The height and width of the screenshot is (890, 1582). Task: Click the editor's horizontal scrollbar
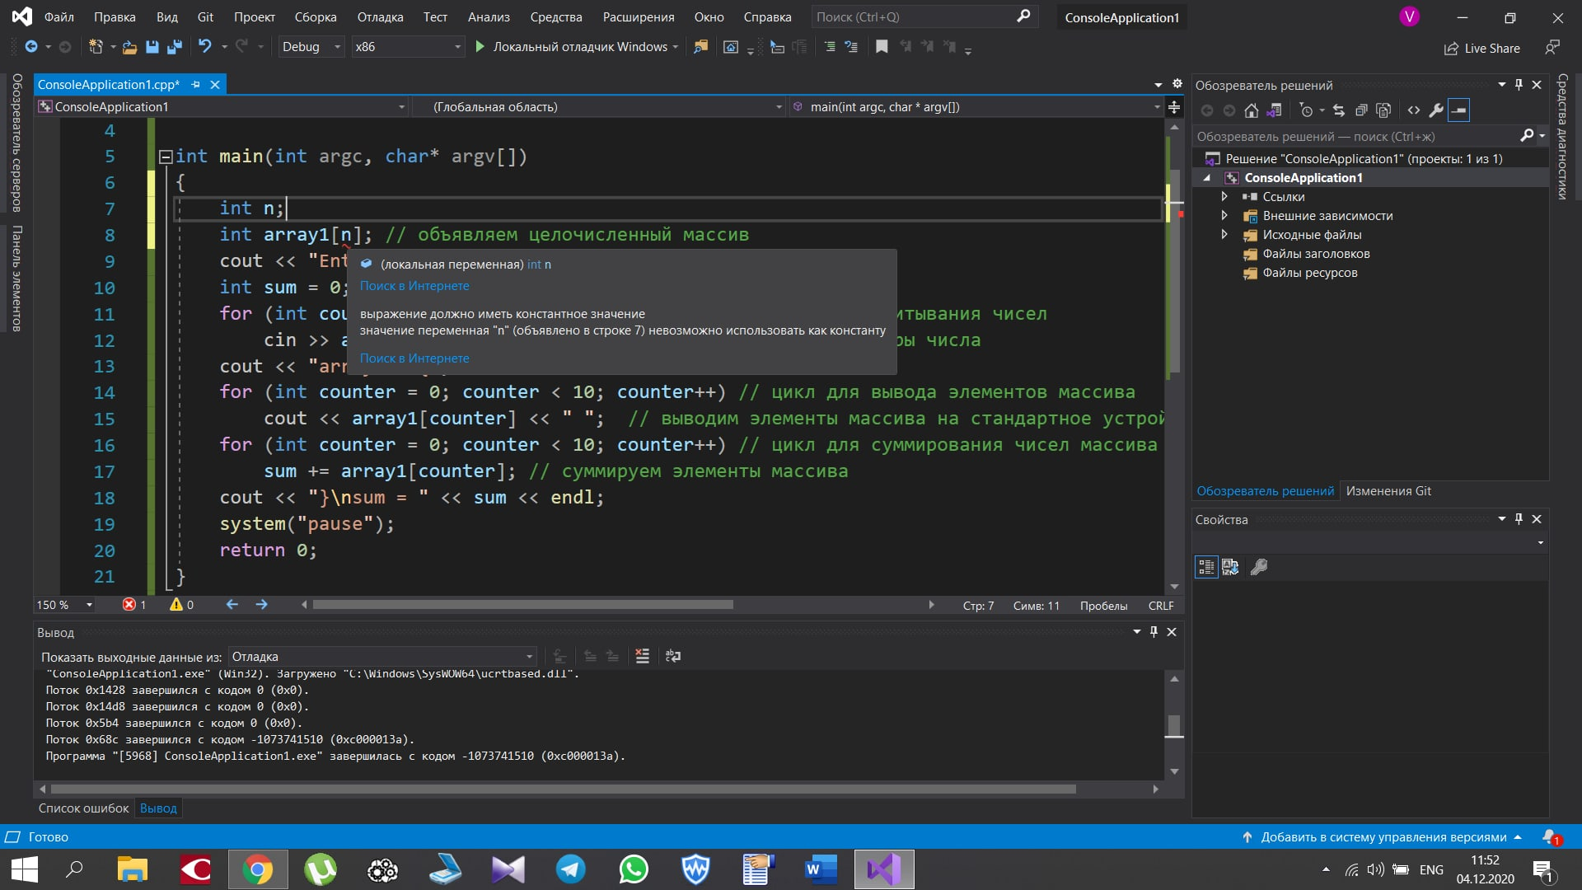coord(522,605)
